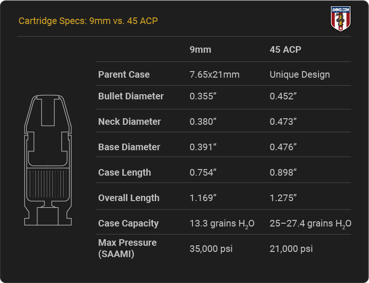Click the 7.65x21mm parent case value
369x283 pixels.
pyautogui.click(x=214, y=75)
